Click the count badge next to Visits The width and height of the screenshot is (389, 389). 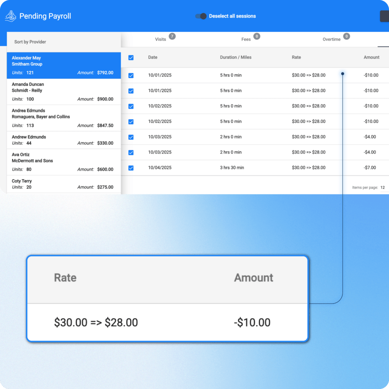click(x=172, y=36)
